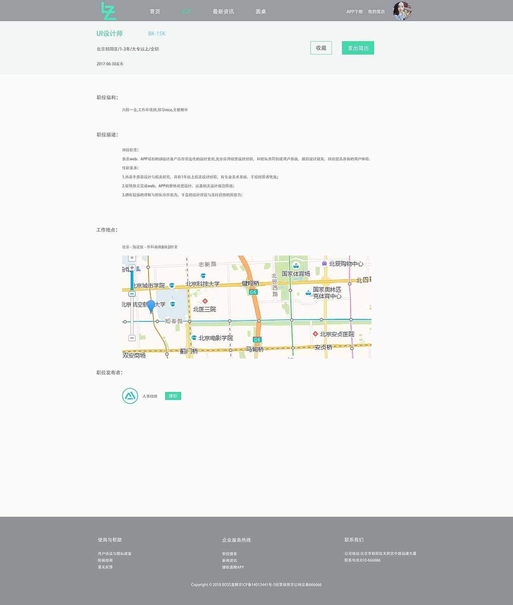Click the 蓟门桥 label on the map
Screen dimensions: 513x605
coord(189,351)
